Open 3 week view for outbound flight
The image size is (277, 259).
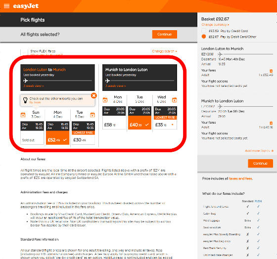pos(34,86)
